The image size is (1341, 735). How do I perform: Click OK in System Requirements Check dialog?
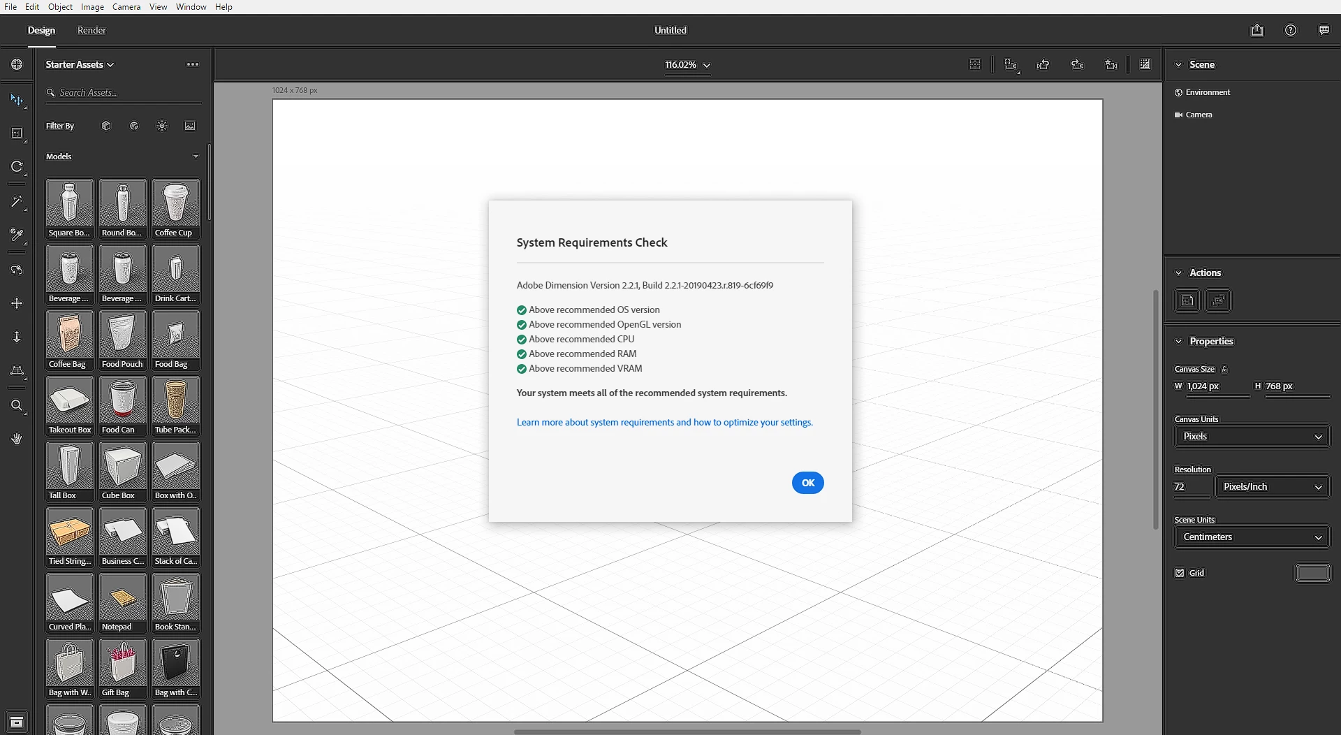click(808, 483)
